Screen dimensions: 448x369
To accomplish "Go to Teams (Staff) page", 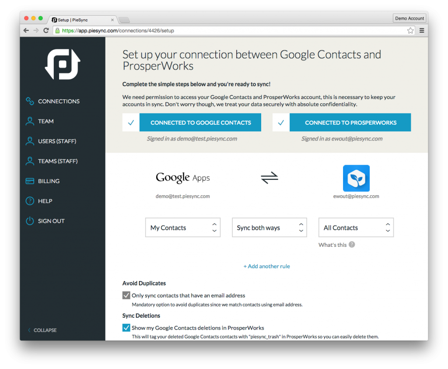I will [x=52, y=161].
